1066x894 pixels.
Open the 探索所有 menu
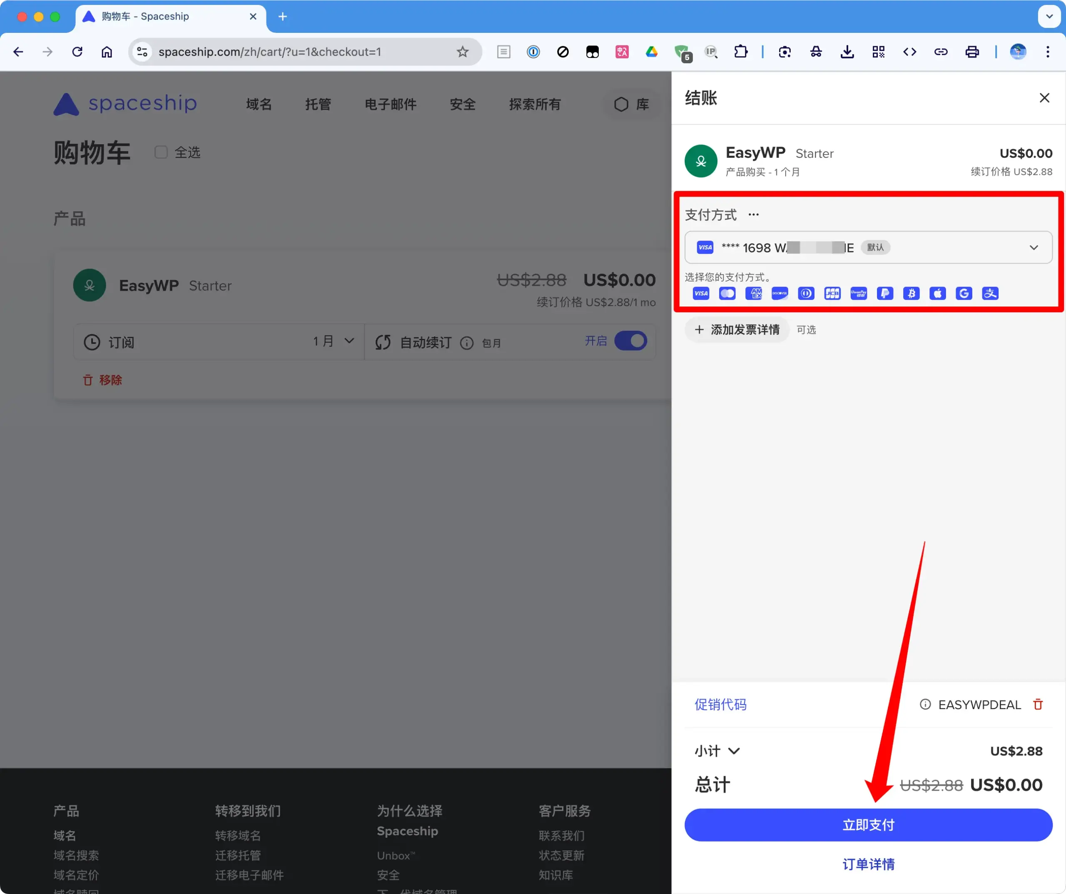535,105
